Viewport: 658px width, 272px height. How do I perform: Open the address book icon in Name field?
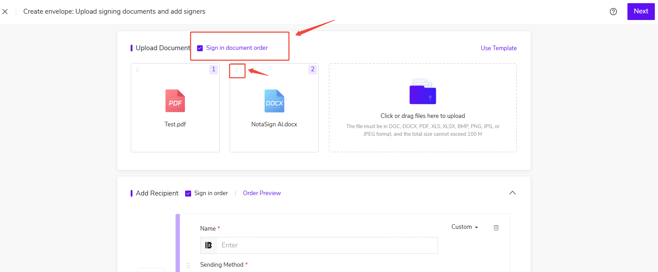point(208,245)
